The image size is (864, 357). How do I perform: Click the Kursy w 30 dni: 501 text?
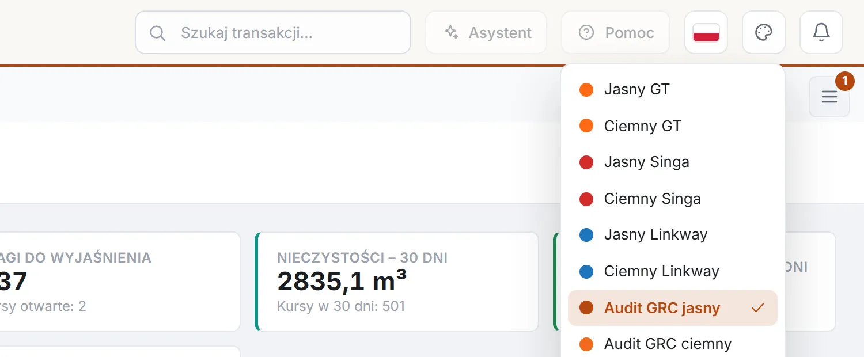[x=341, y=306]
